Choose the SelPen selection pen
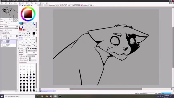 tap(29, 42)
